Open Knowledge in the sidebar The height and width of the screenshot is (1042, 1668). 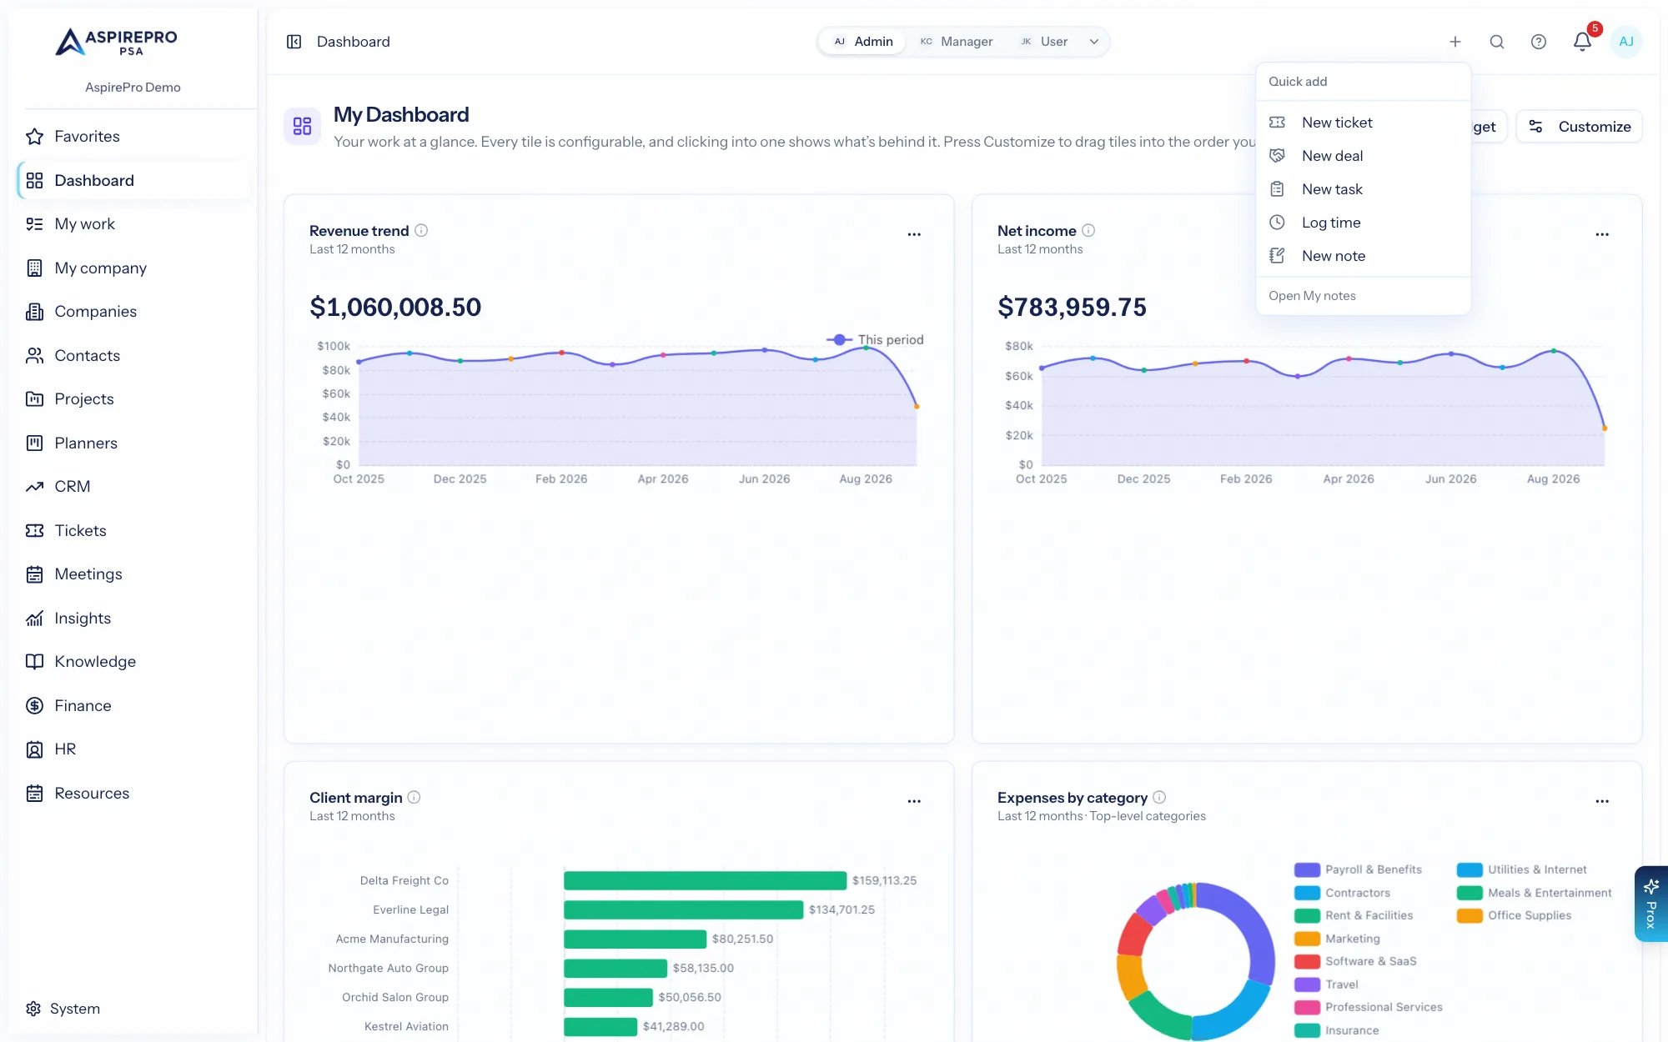(133, 662)
